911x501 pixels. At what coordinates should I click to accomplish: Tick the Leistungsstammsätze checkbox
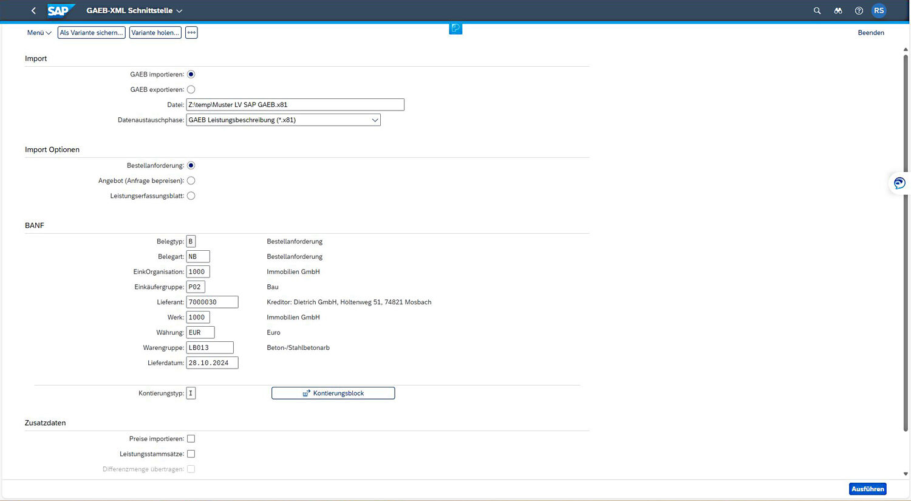[191, 454]
